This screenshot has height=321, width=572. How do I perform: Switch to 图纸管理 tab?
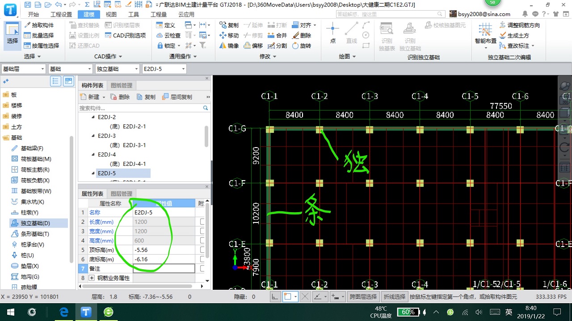pos(121,85)
